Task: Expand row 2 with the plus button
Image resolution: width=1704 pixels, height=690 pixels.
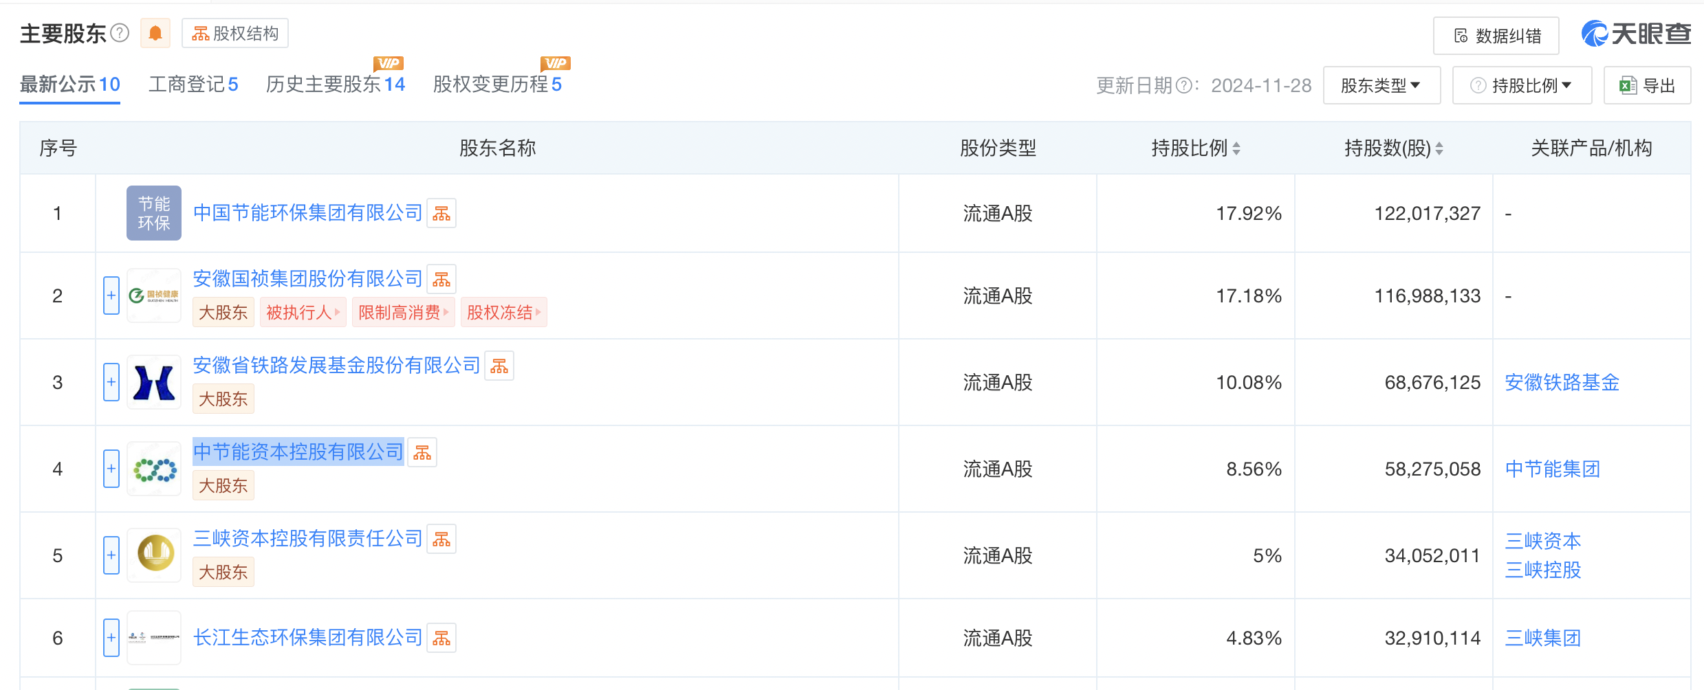Action: (x=111, y=296)
